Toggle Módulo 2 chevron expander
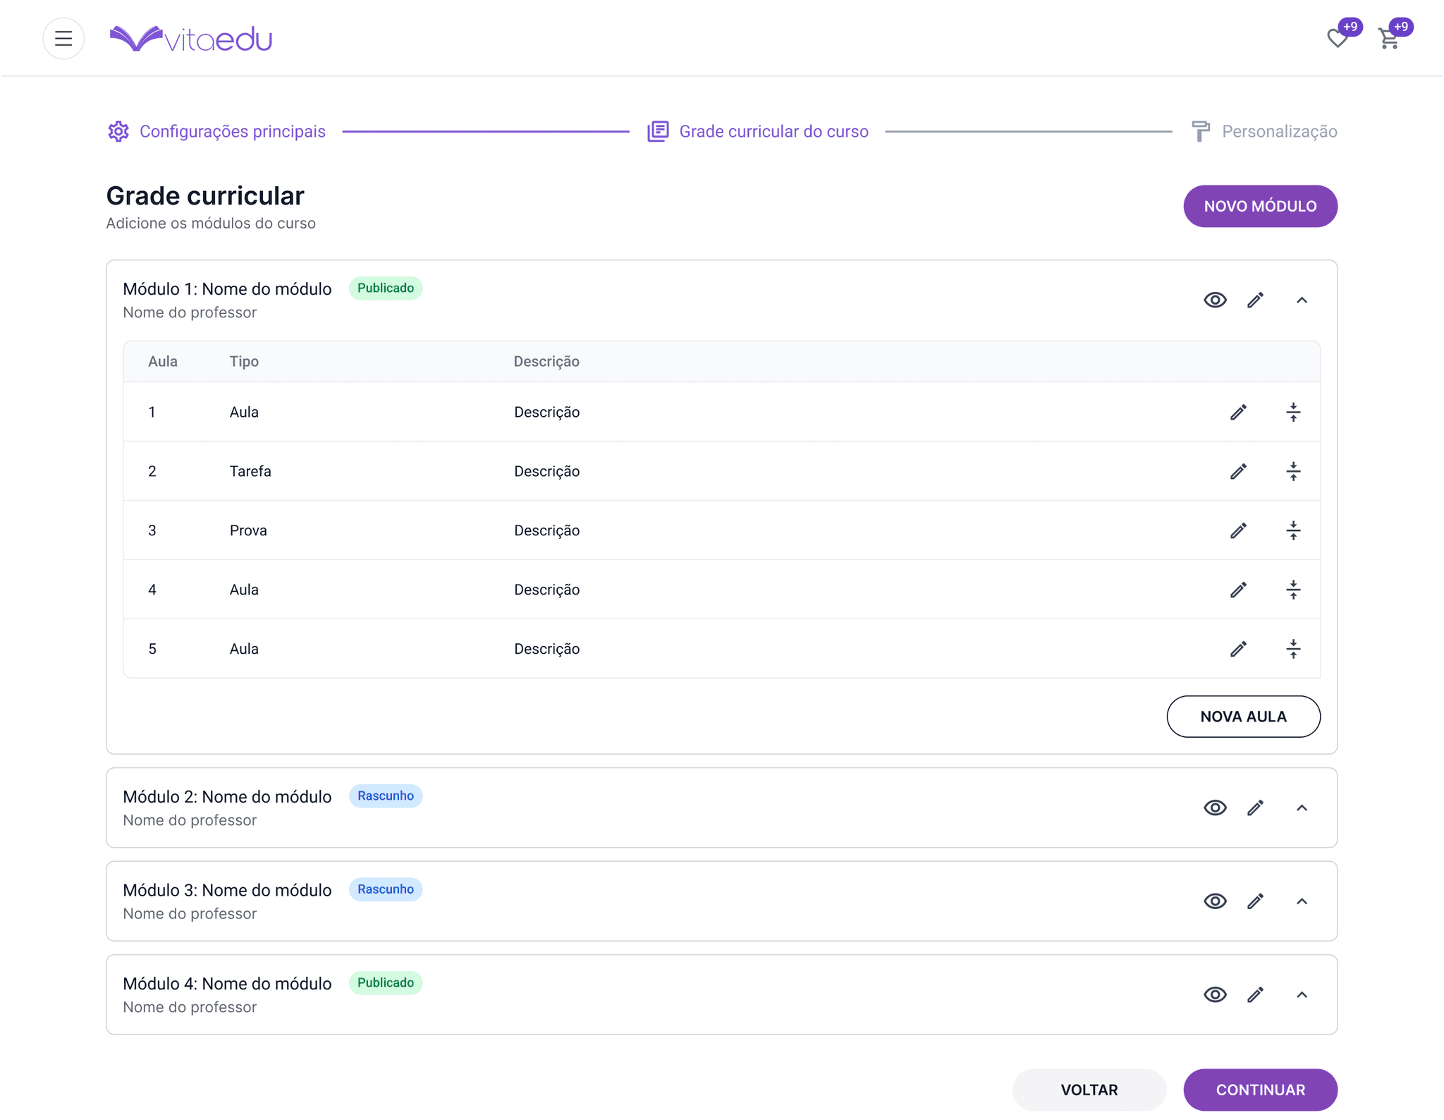This screenshot has width=1444, height=1120. pos(1302,808)
